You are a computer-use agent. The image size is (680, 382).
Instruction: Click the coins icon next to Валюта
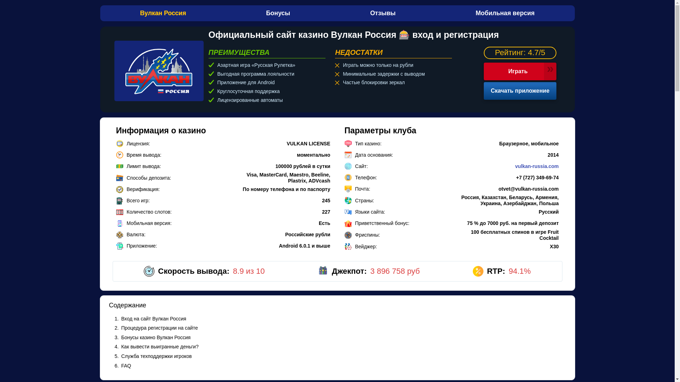point(120,235)
